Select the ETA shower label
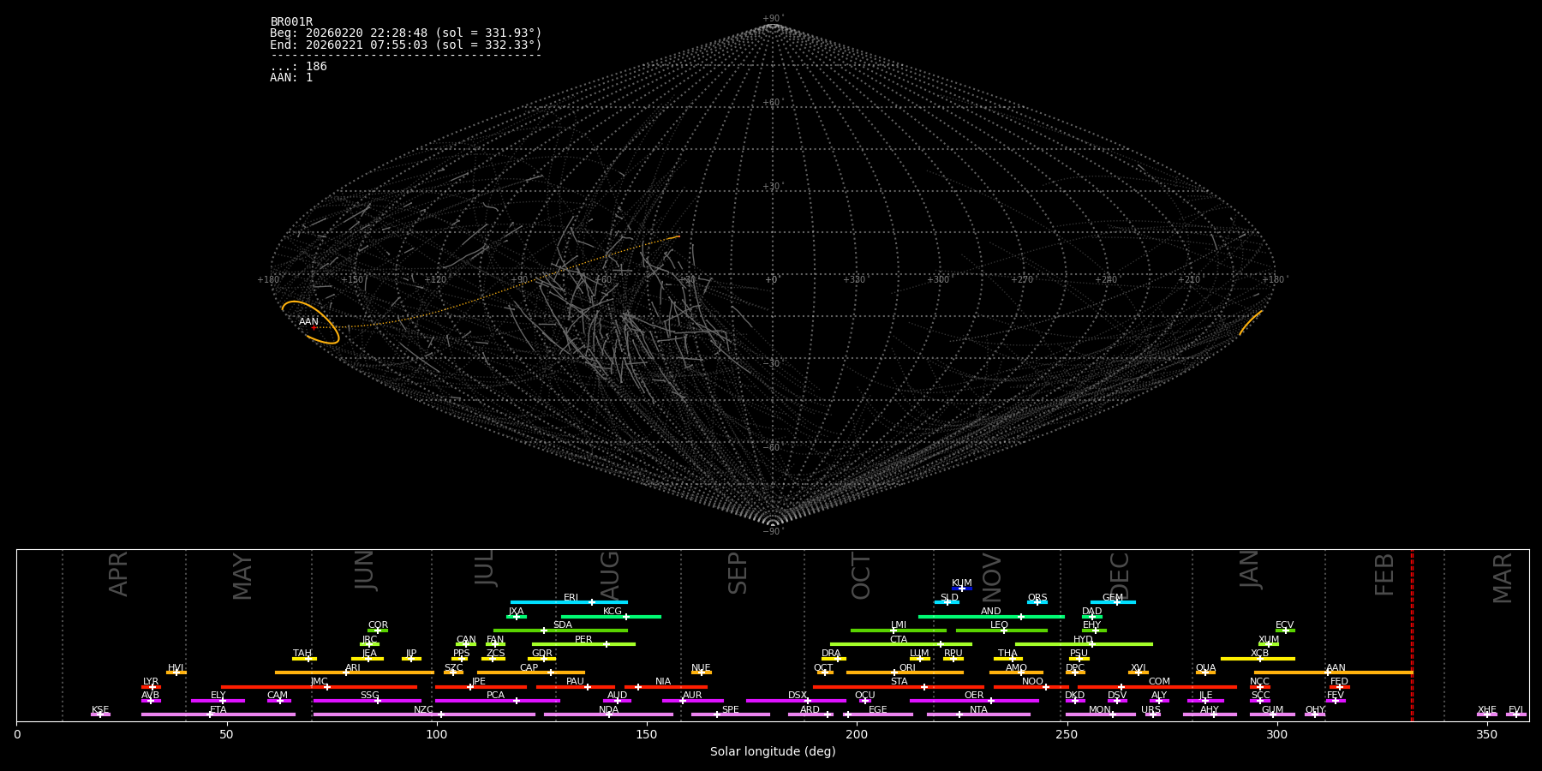This screenshot has width=1542, height=771. click(x=218, y=710)
